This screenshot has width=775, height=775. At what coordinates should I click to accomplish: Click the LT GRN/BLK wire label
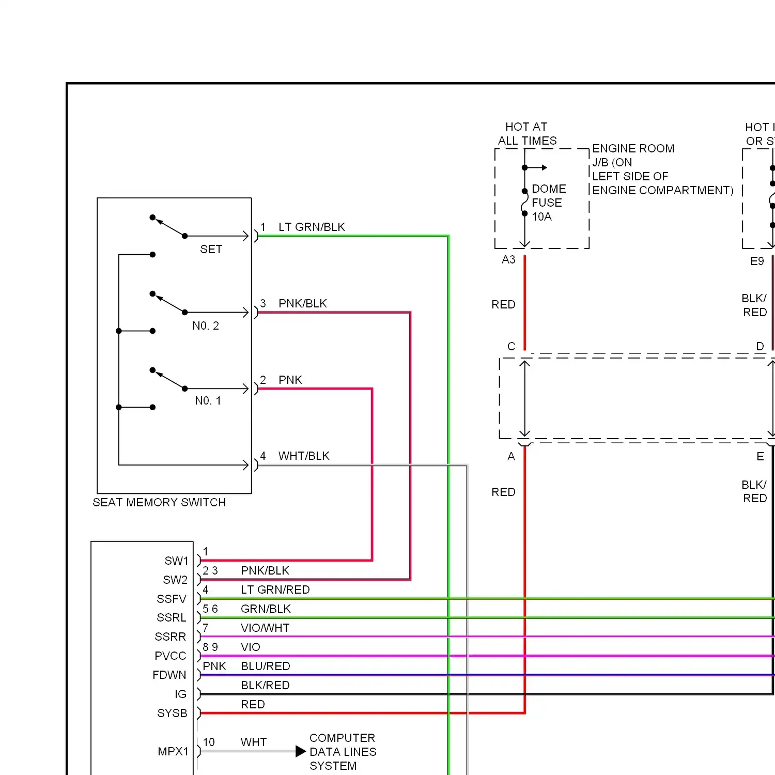tap(312, 227)
